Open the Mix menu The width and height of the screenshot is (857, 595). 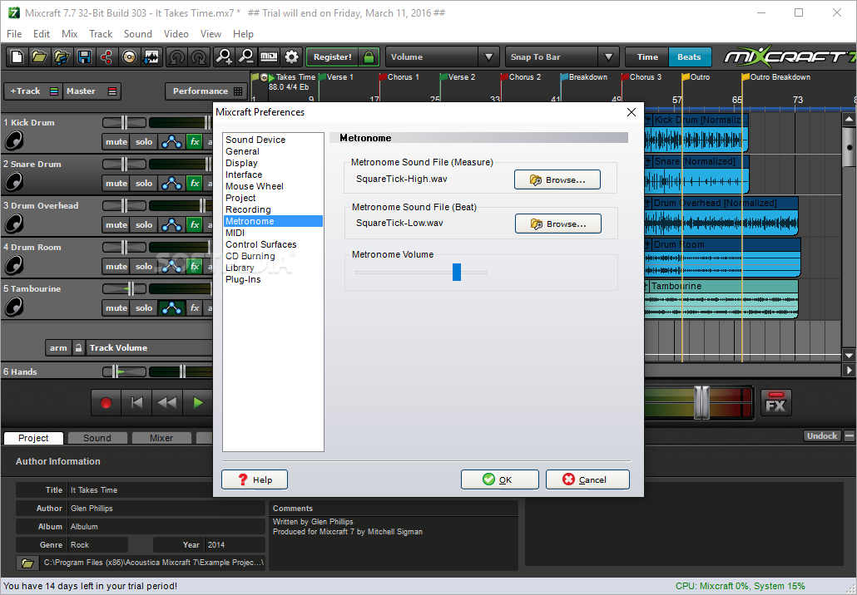point(69,34)
